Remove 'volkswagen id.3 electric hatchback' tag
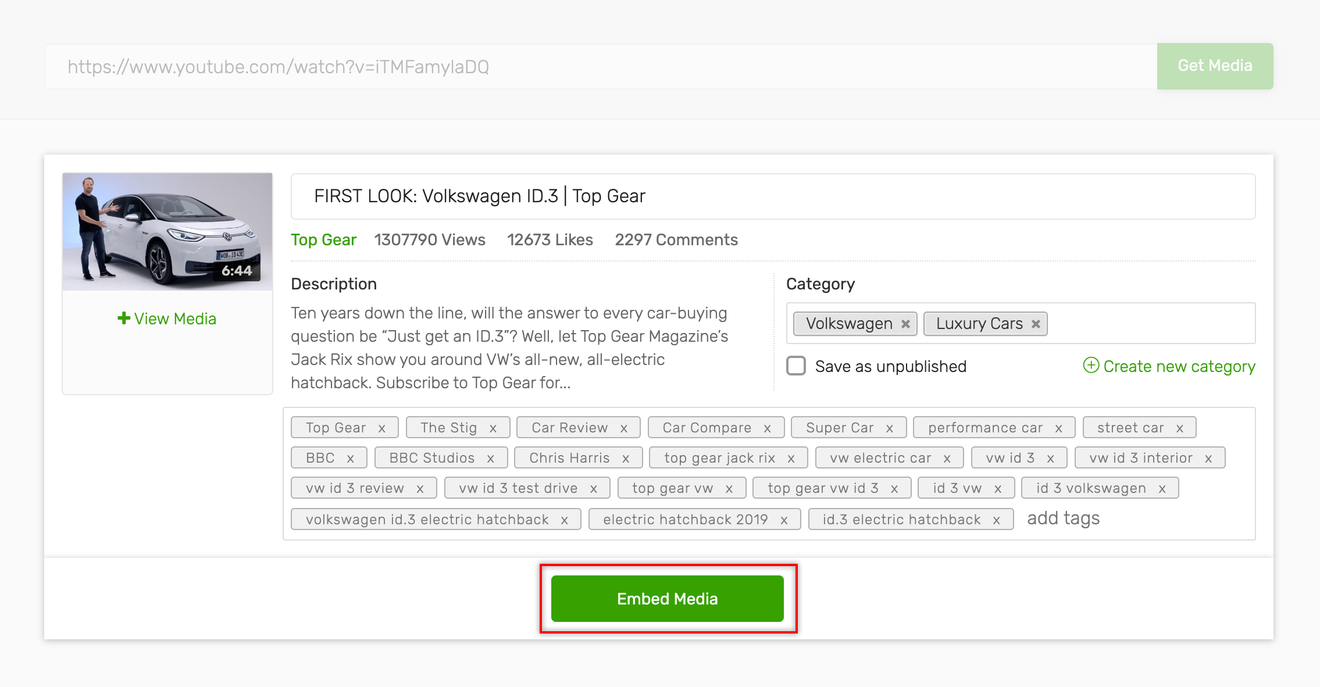The height and width of the screenshot is (687, 1320). click(x=565, y=520)
